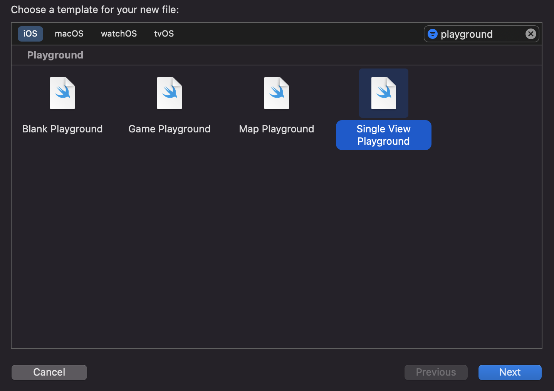Click the Blank Playground label

62,129
